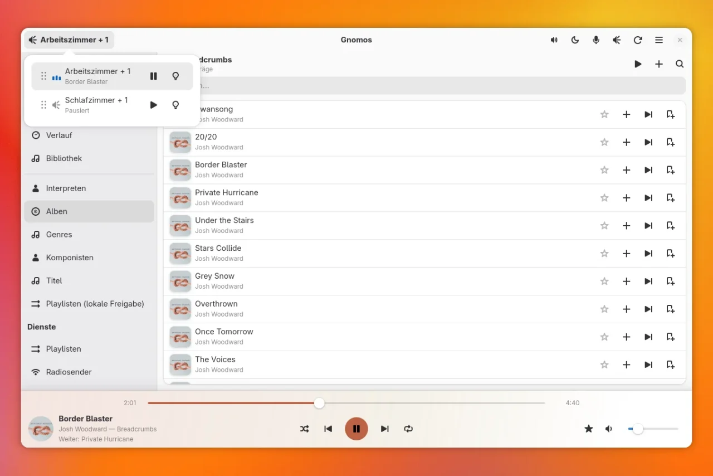Click the volume speaker icon in header bar

pyautogui.click(x=554, y=40)
